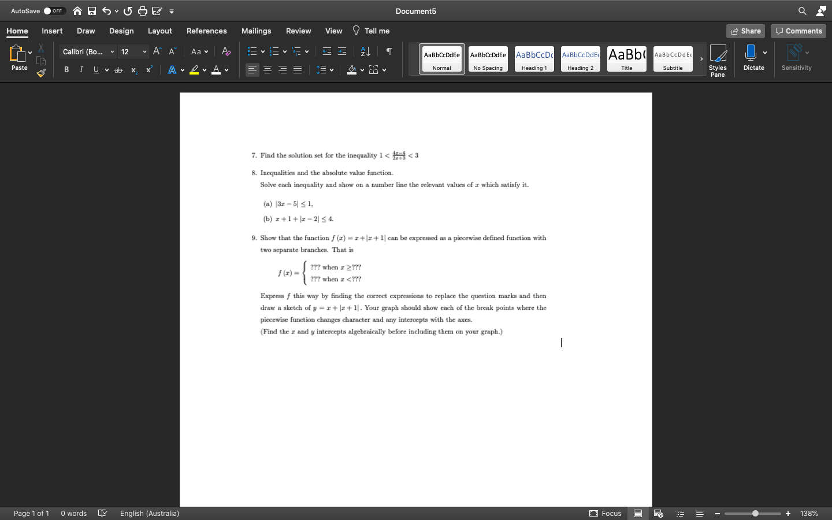Screen dimensions: 832x520
Task: Open the Comments panel
Action: point(798,31)
